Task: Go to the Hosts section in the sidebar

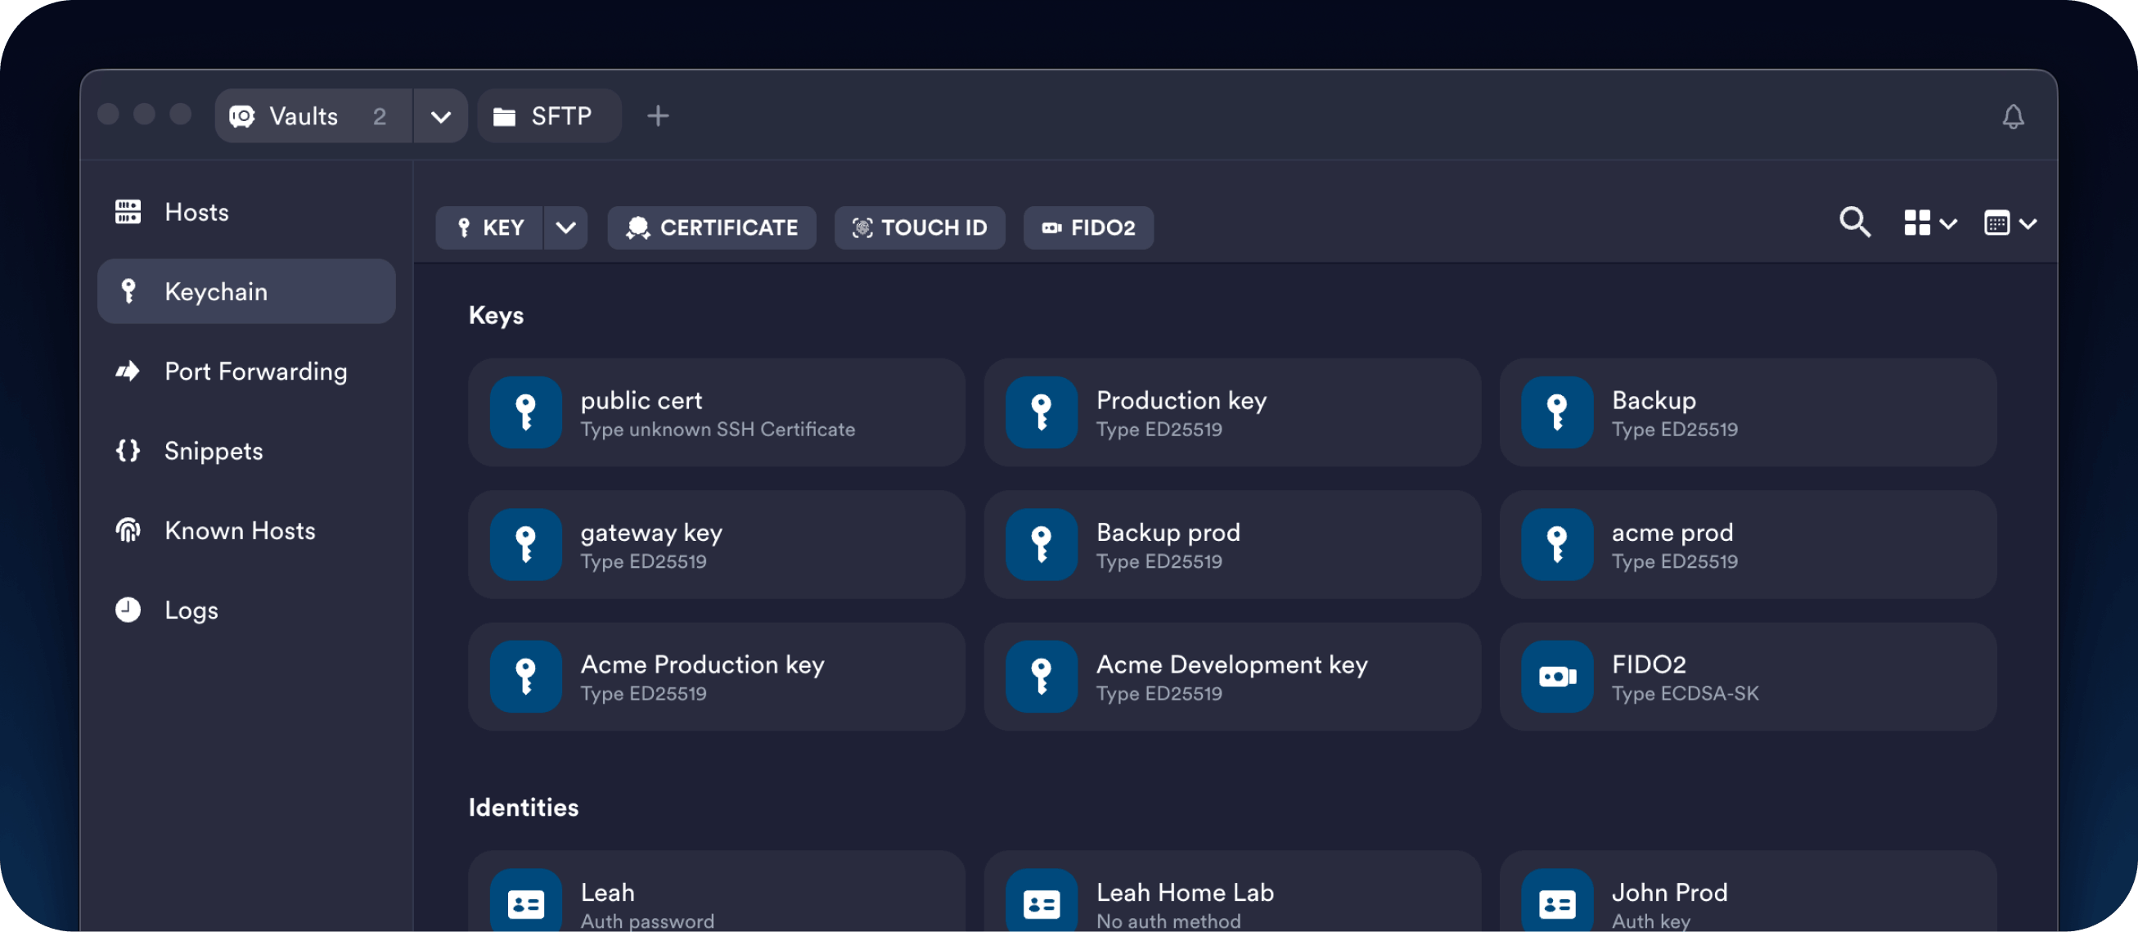Action: pos(196,213)
